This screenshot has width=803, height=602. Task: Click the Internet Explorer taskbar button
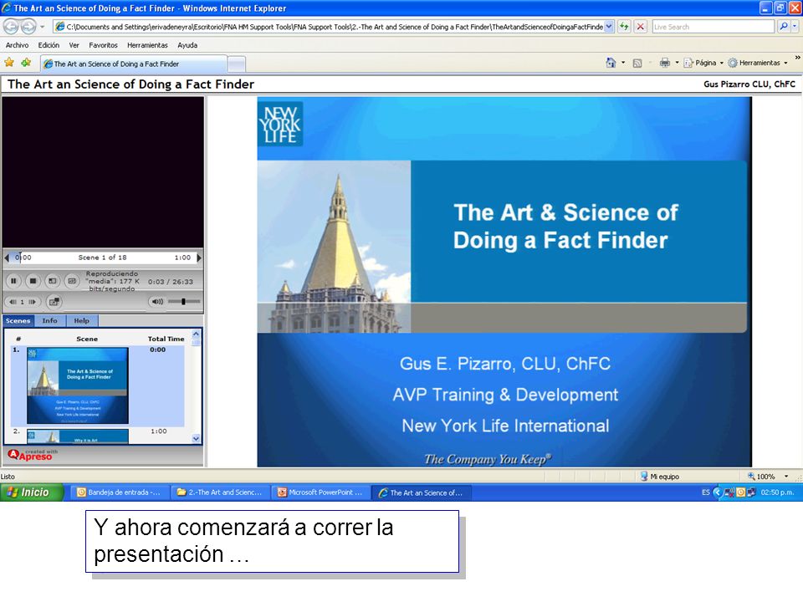[x=422, y=492]
